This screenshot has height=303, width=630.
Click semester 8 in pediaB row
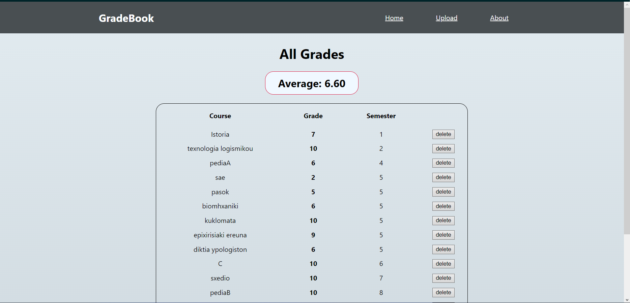pyautogui.click(x=381, y=293)
